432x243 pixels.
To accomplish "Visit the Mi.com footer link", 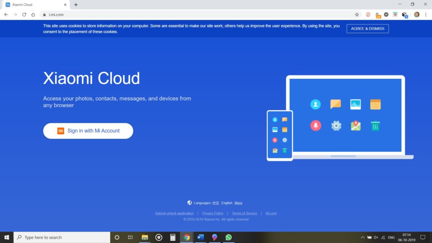I will tap(271, 213).
